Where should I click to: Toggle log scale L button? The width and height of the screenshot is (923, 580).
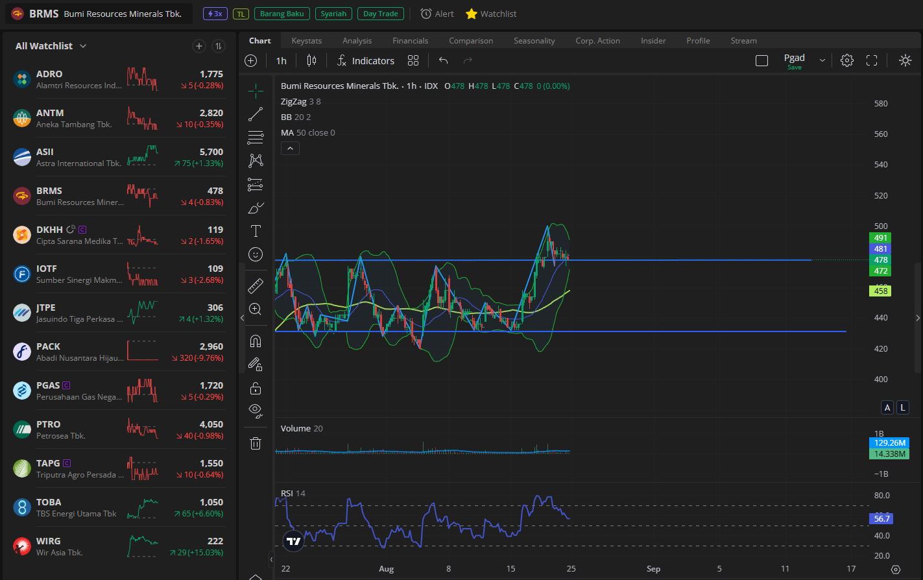pos(902,407)
